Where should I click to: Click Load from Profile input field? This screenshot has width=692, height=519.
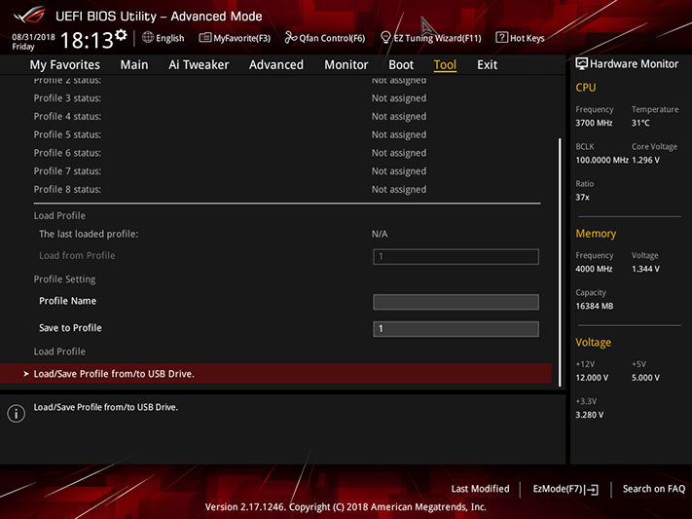[x=455, y=257]
